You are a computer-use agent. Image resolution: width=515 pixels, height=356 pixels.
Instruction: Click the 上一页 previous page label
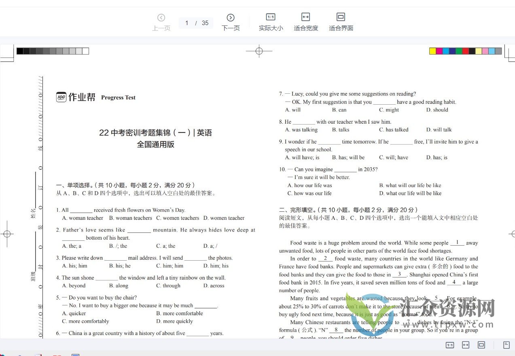click(161, 28)
